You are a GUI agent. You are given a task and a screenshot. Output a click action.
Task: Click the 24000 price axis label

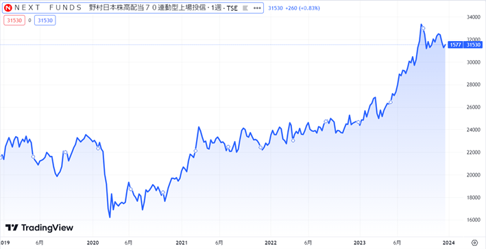coord(474,130)
